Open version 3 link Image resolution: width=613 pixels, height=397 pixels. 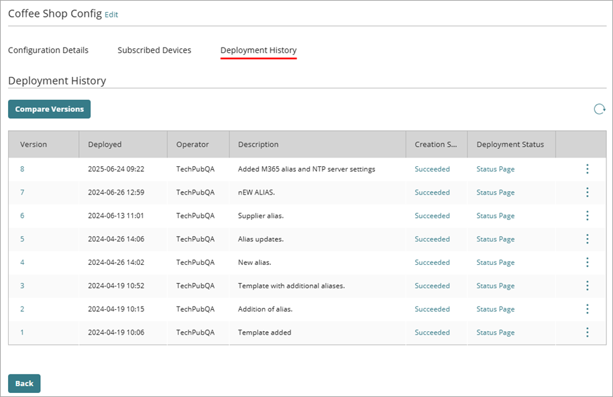tap(22, 286)
